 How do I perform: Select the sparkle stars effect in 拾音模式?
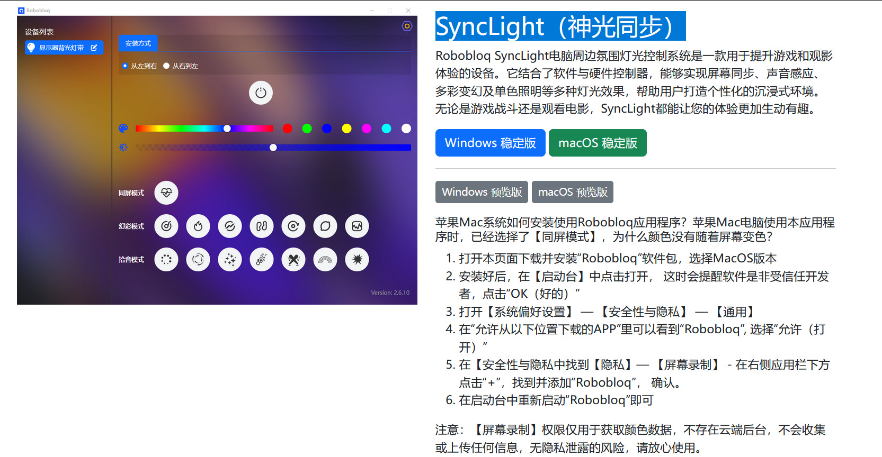pos(230,260)
